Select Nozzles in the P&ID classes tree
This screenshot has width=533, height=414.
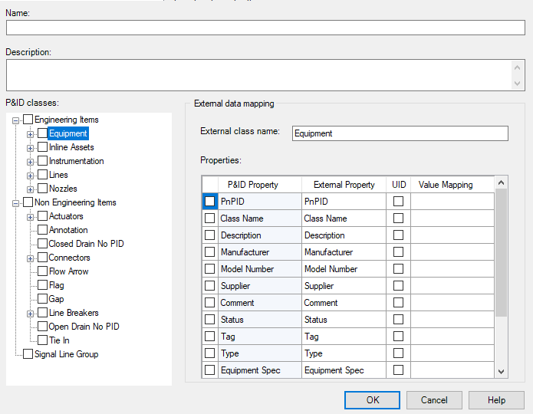(63, 189)
